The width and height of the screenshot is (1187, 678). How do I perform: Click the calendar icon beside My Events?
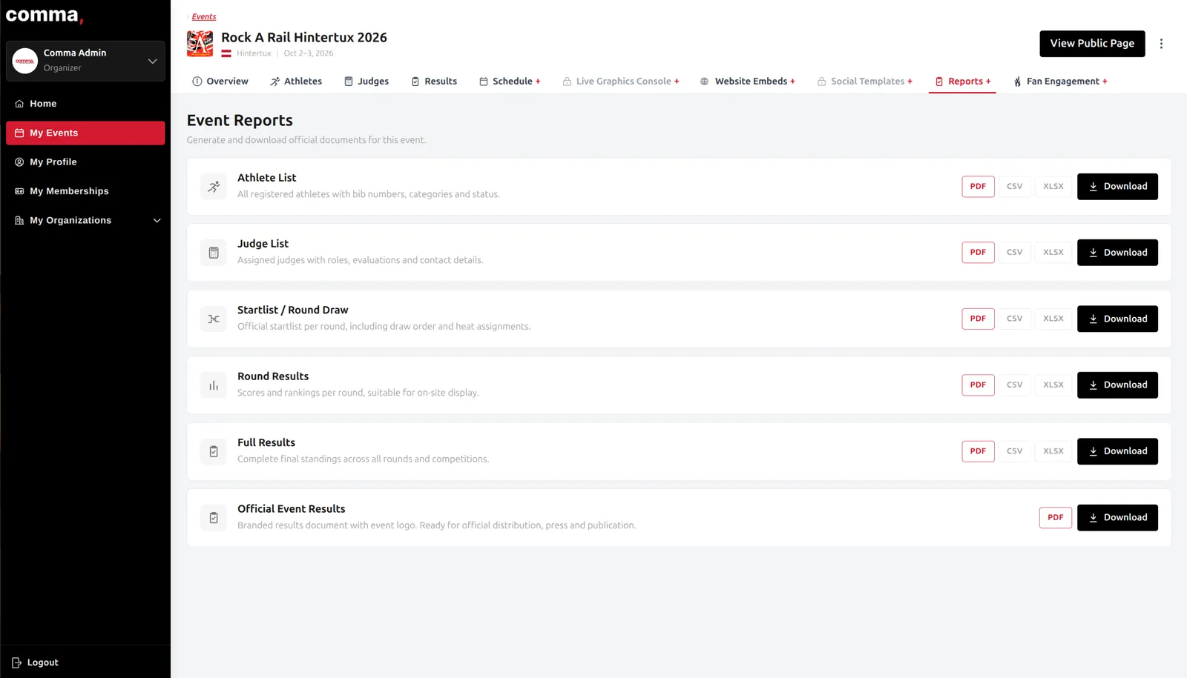point(19,133)
